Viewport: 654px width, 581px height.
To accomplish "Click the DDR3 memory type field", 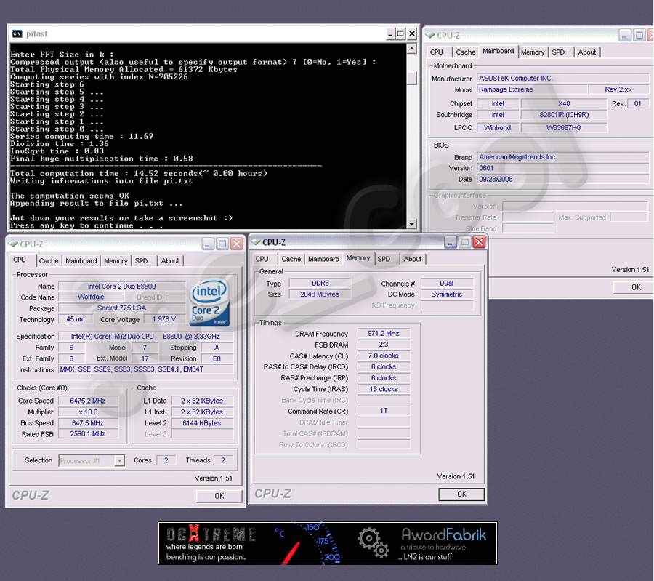I will pos(320,284).
